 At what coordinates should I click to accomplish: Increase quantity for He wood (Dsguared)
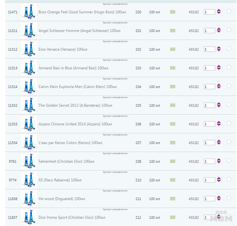[219, 197]
